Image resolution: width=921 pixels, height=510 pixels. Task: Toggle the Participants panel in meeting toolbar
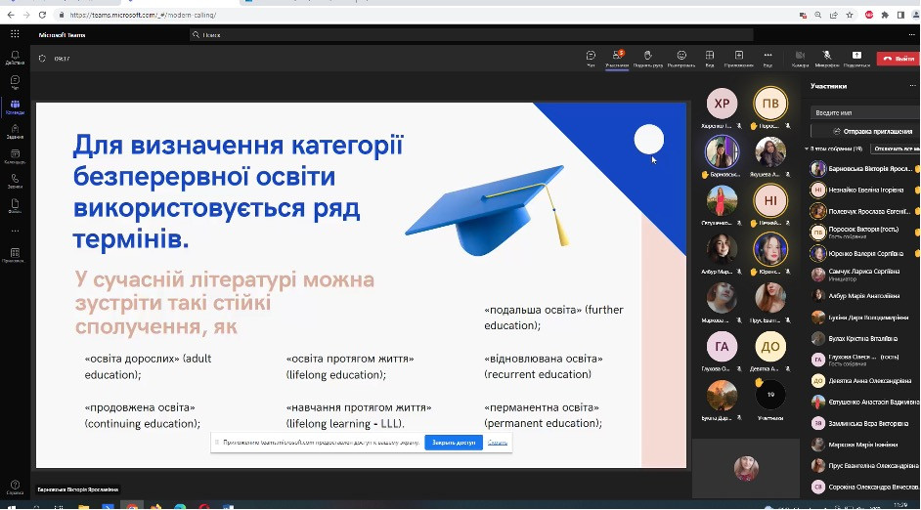[x=617, y=58]
